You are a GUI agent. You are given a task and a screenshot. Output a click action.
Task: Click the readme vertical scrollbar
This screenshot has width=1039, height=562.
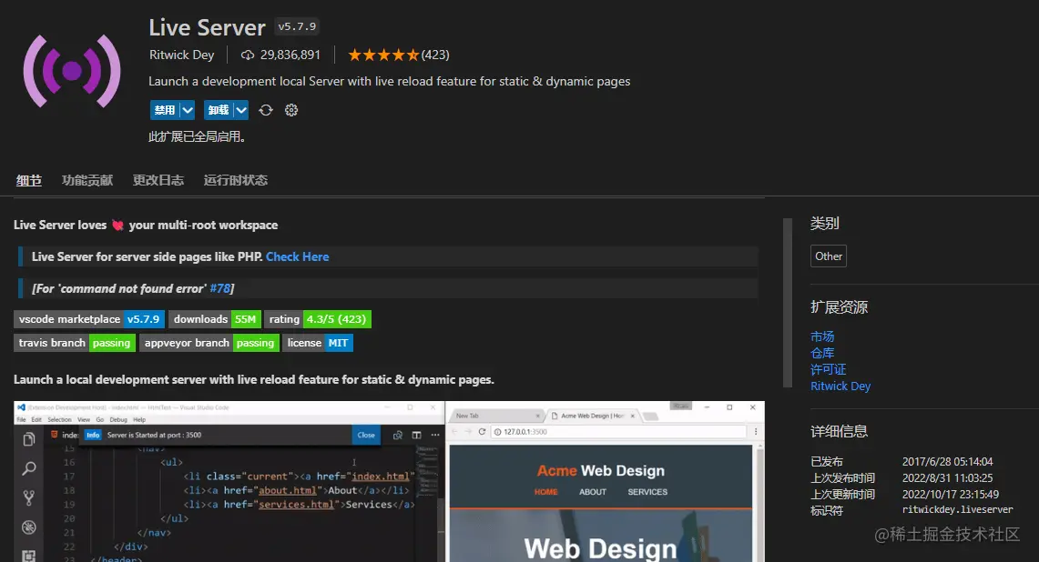(787, 303)
